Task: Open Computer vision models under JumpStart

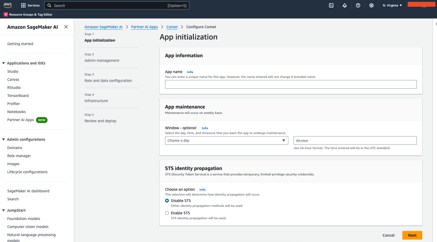Action: (28, 227)
